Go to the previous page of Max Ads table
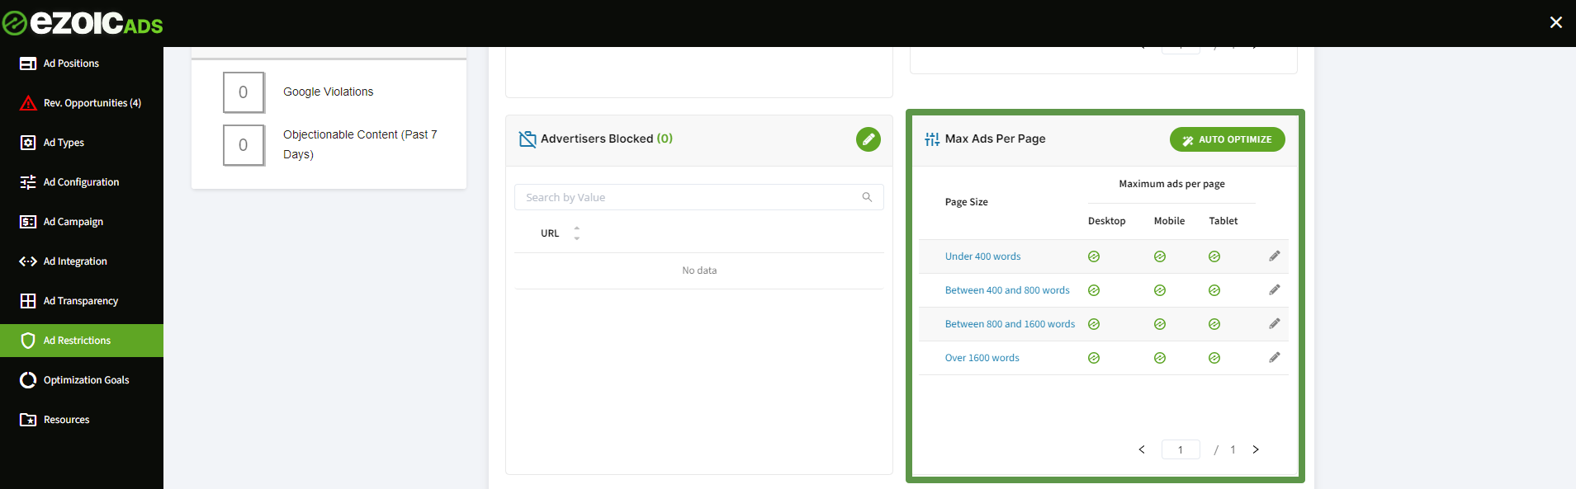The image size is (1576, 489). click(1142, 449)
